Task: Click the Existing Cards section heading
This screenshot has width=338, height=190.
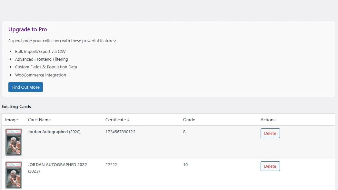Action: pyautogui.click(x=16, y=107)
